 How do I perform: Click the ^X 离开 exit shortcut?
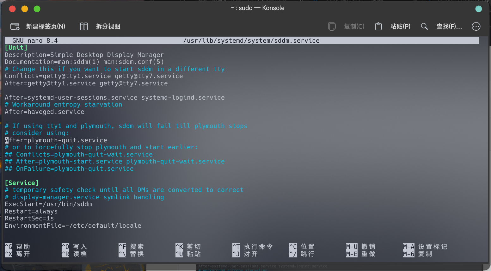17,254
